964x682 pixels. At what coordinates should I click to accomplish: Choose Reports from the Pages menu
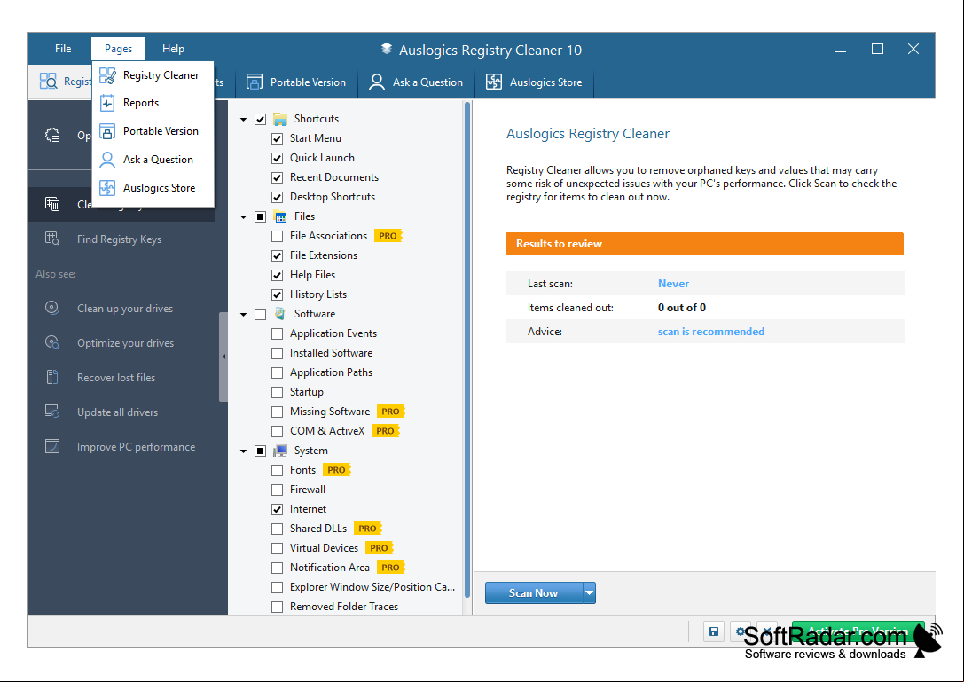point(153,103)
